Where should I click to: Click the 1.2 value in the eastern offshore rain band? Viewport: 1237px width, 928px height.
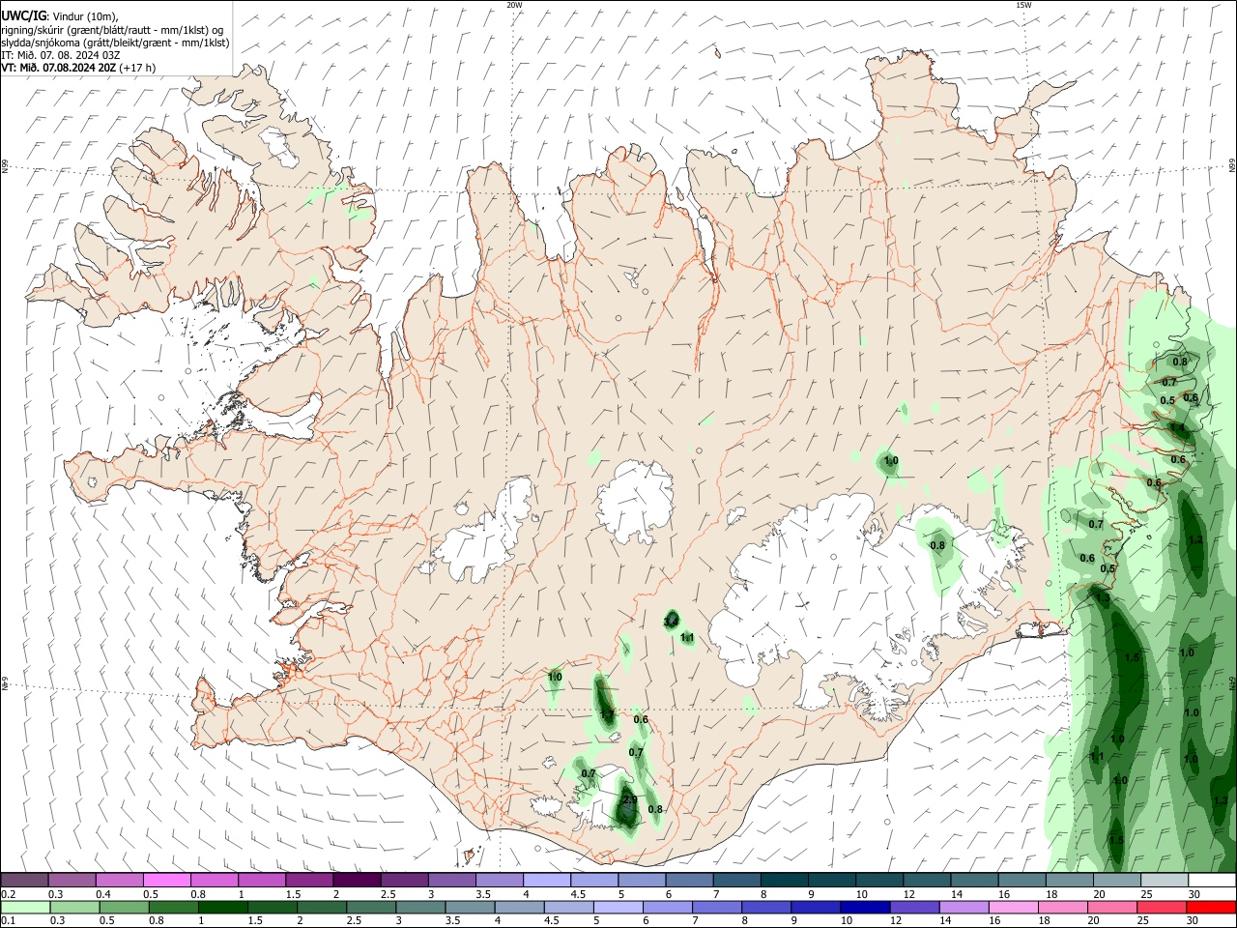click(1195, 540)
